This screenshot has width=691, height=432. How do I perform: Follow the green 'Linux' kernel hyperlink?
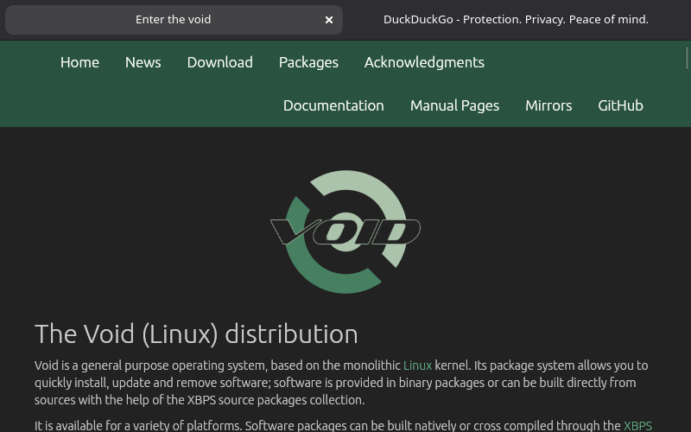point(417,365)
